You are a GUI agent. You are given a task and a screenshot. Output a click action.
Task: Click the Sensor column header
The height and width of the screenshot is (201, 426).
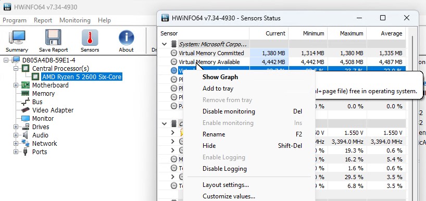[204, 33]
